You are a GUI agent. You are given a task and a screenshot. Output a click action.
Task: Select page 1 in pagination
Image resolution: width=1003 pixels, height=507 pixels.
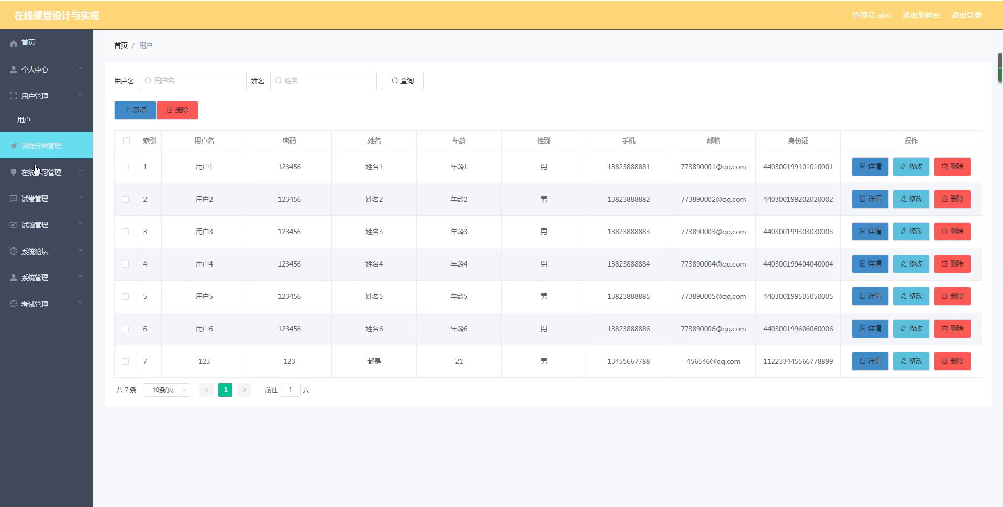(x=225, y=390)
